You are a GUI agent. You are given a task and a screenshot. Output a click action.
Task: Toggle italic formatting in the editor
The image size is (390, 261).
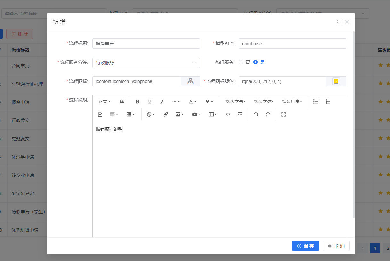click(162, 102)
